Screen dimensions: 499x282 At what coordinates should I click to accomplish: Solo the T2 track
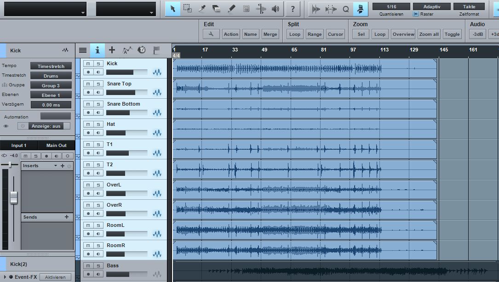point(98,165)
